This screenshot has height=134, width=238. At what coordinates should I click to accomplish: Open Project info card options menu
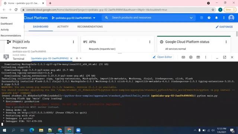pos(74,42)
